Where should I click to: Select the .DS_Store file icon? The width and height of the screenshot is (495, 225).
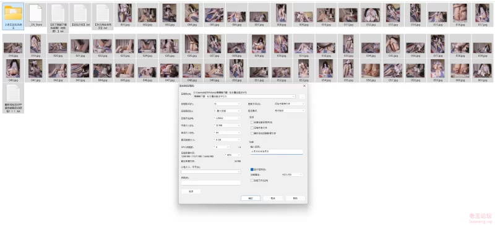(x=35, y=13)
